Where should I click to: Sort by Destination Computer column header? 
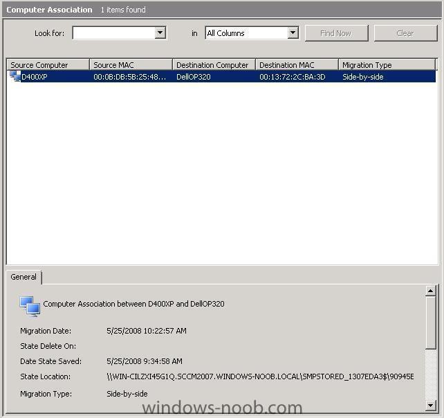pos(214,65)
